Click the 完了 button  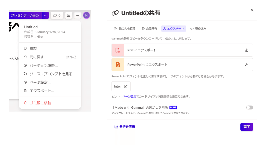click(x=247, y=127)
